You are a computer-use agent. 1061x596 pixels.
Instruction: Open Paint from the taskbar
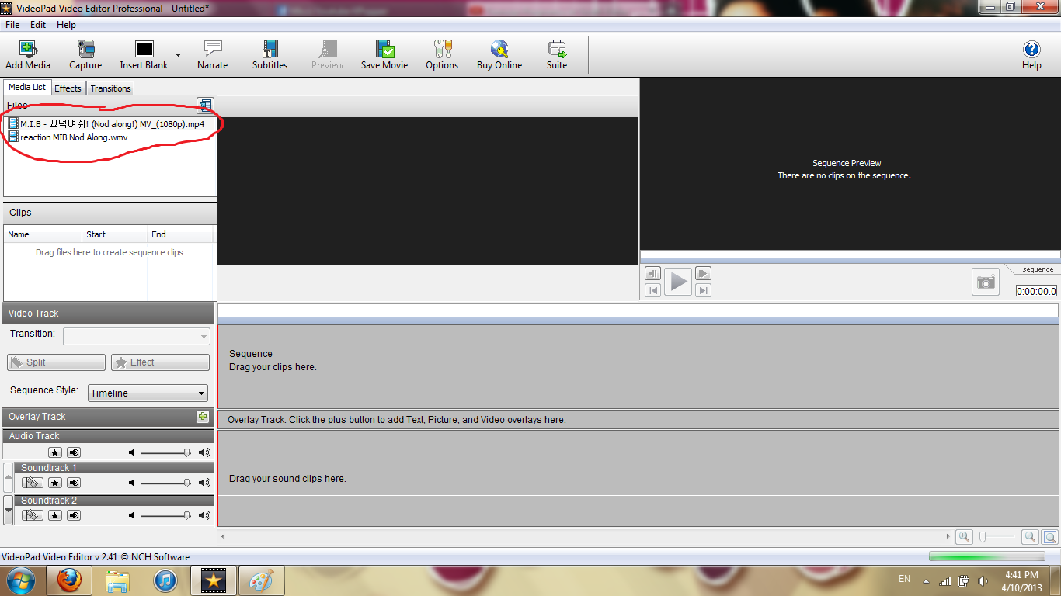click(x=261, y=580)
